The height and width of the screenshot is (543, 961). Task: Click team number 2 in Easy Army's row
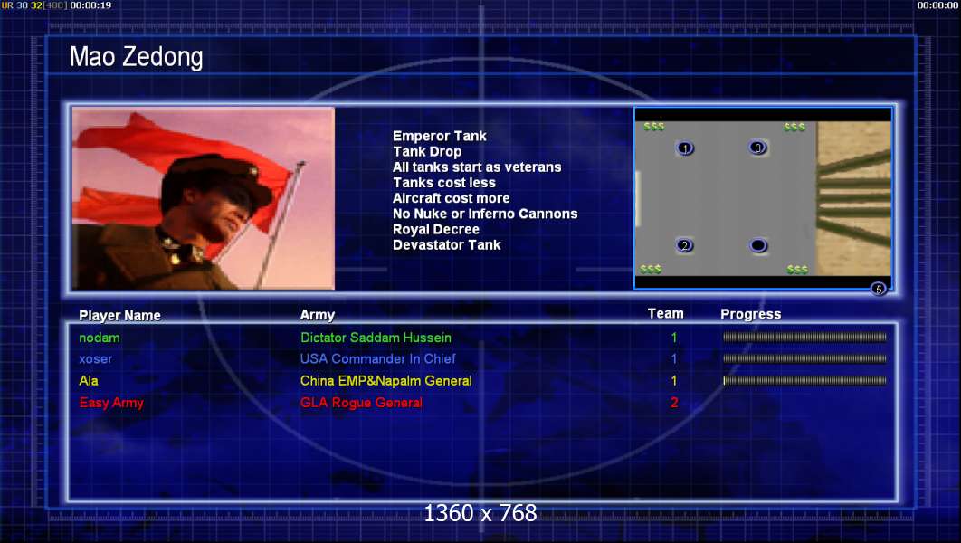[674, 403]
